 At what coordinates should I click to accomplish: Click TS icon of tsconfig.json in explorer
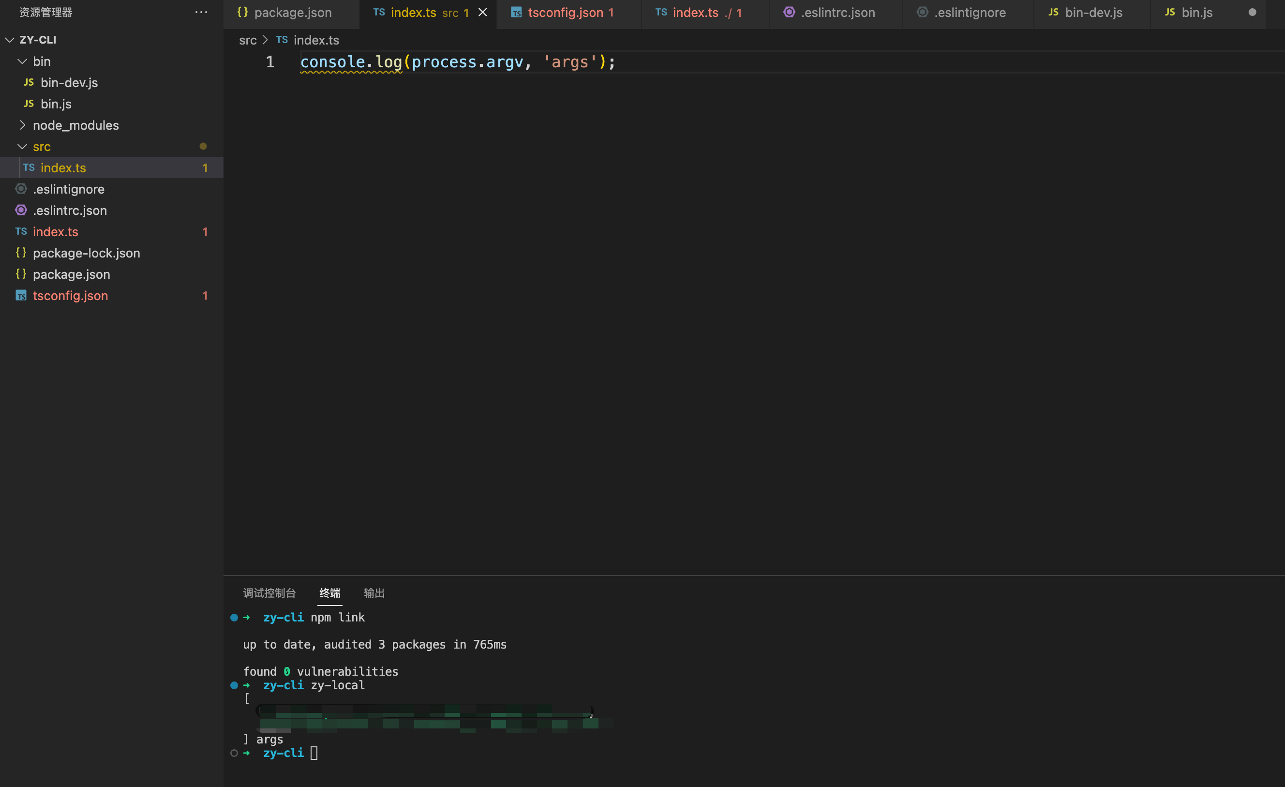coord(21,295)
